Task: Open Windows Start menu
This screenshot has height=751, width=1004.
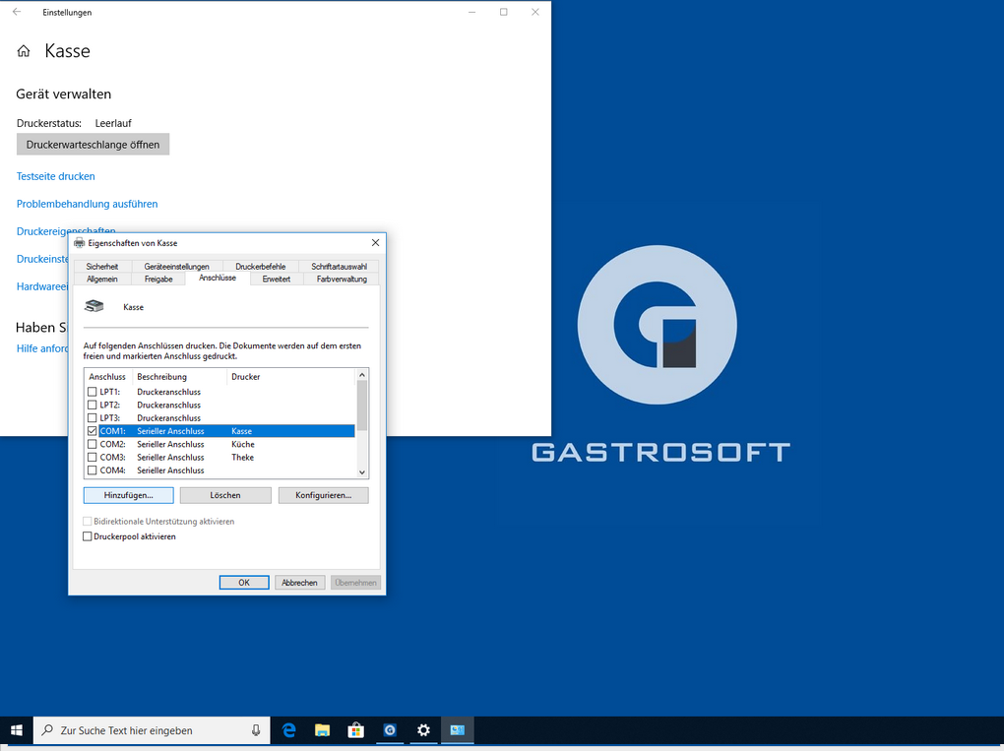Action: (x=17, y=730)
